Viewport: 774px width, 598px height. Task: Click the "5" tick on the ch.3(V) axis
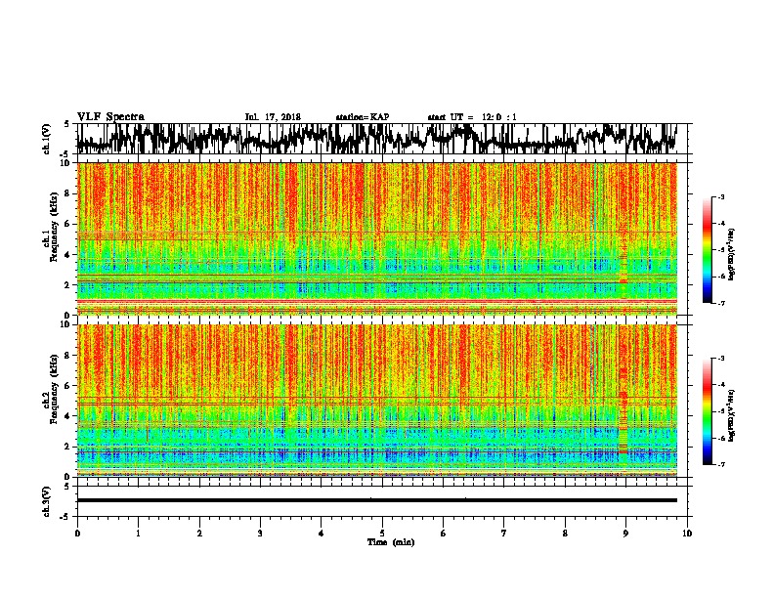pos(66,487)
